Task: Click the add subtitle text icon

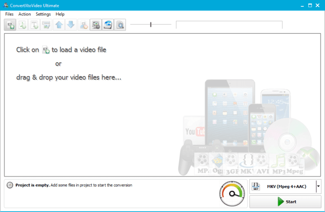Action: [34, 25]
